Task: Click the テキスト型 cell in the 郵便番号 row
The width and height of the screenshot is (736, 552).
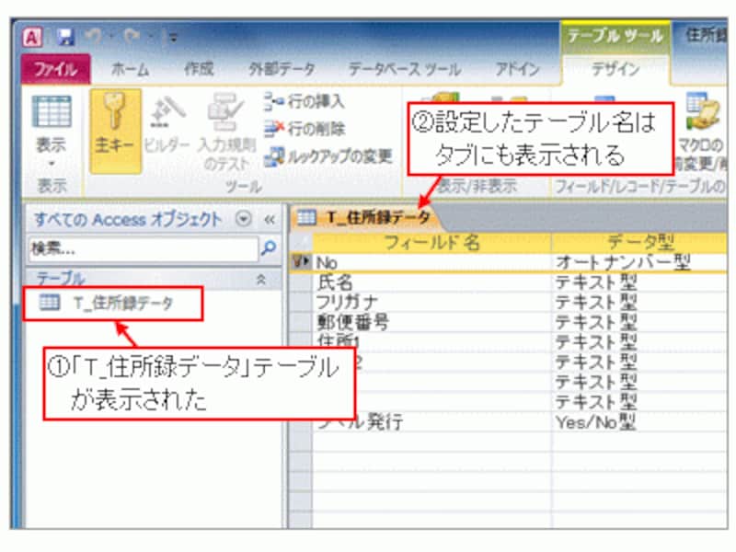Action: (639, 322)
